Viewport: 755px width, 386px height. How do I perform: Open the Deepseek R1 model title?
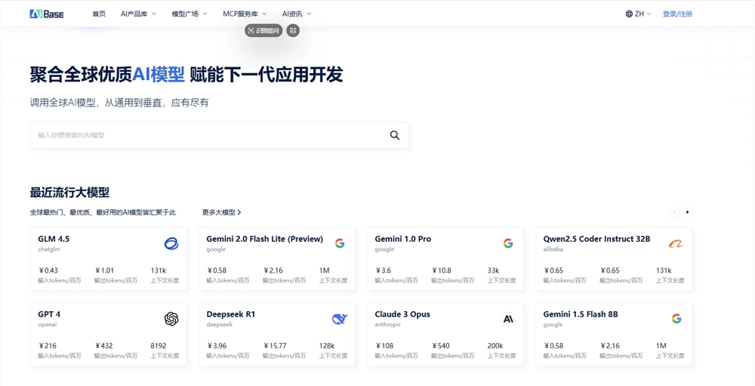click(x=230, y=314)
